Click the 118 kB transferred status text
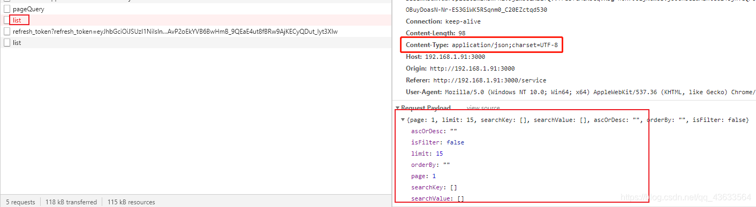The image size is (756, 207). (71, 202)
